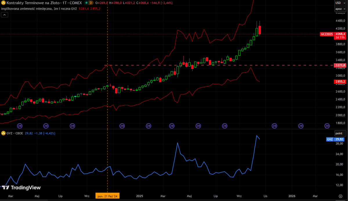Click the orange D delayed-data badge

91,3
